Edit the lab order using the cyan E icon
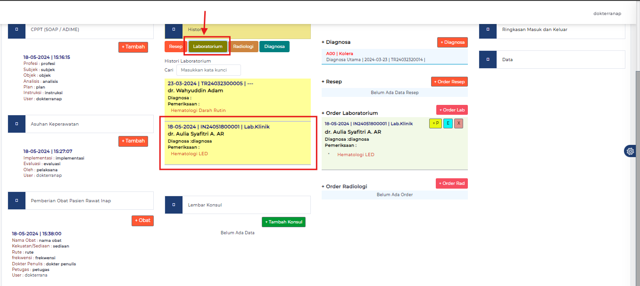This screenshot has height=286, width=640. tap(447, 123)
